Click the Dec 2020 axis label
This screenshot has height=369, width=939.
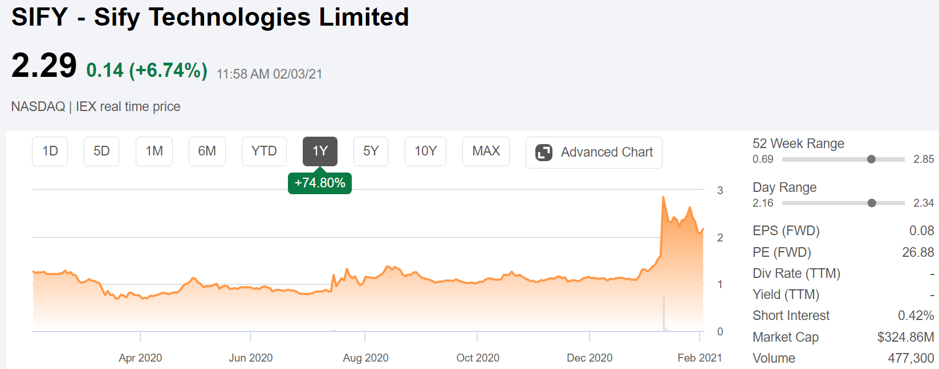[590, 358]
